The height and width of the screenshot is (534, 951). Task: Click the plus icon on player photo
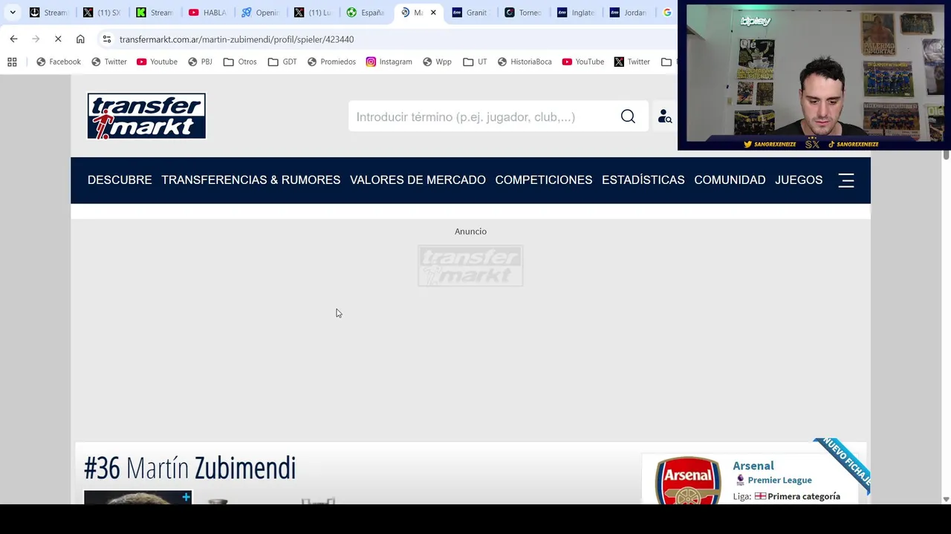(186, 497)
